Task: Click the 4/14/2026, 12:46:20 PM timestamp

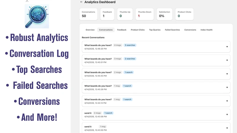Action: 95,49
